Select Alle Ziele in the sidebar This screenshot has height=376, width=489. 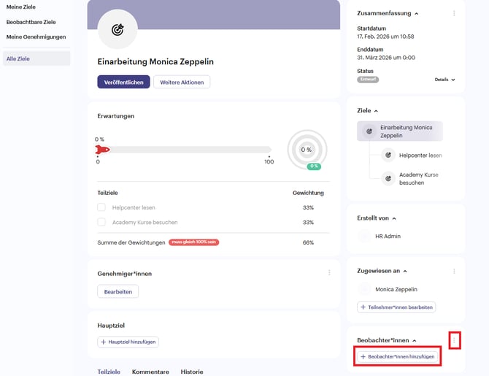[36, 58]
